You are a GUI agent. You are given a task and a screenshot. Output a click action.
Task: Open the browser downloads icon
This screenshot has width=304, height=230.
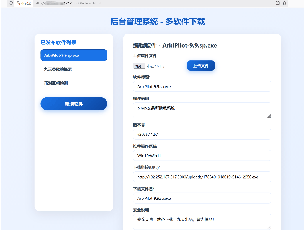(x=277, y=3)
